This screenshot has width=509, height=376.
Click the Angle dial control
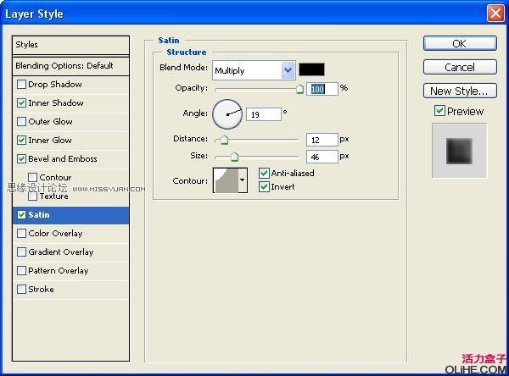click(x=227, y=114)
